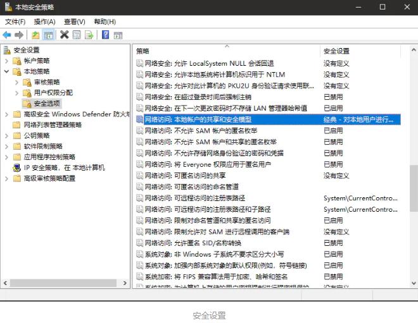Image resolution: width=418 pixels, height=323 pixels.
Task: Open the 帮助(H) menu
Action: pyautogui.click(x=104, y=22)
